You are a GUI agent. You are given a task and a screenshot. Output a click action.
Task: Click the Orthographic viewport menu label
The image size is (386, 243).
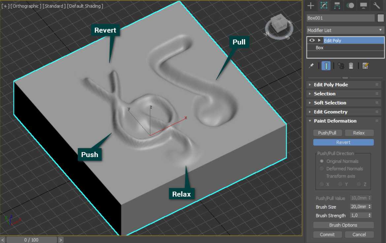pyautogui.click(x=26, y=6)
